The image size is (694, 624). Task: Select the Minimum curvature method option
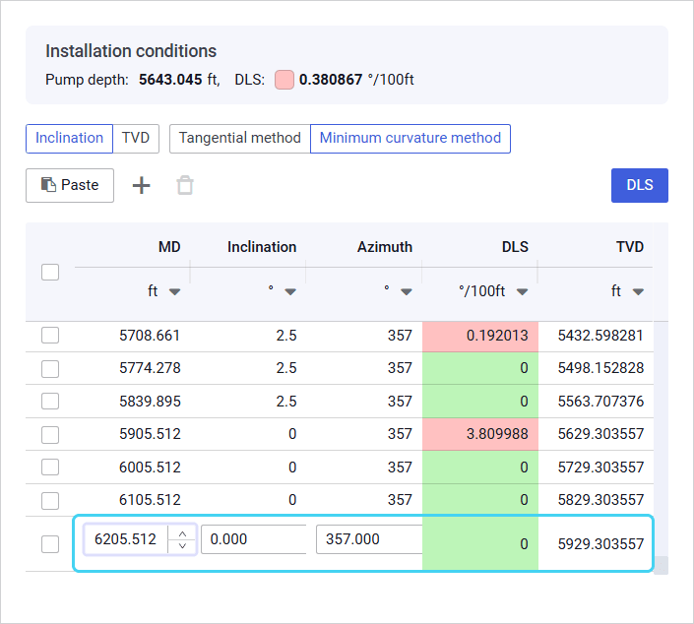[x=410, y=138]
